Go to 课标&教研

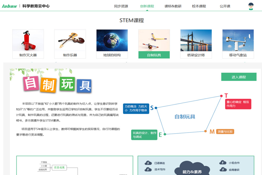click(x=173, y=6)
